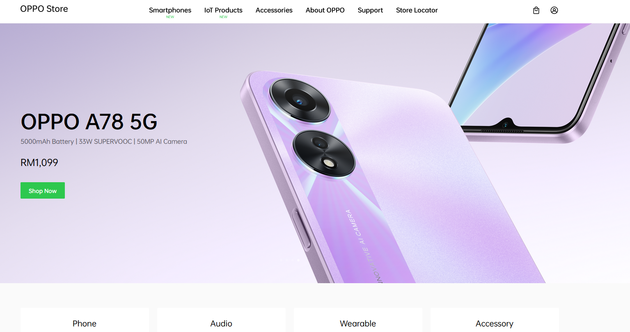Click the OPPO A78 5G headline
This screenshot has height=332, width=630.
point(89,121)
